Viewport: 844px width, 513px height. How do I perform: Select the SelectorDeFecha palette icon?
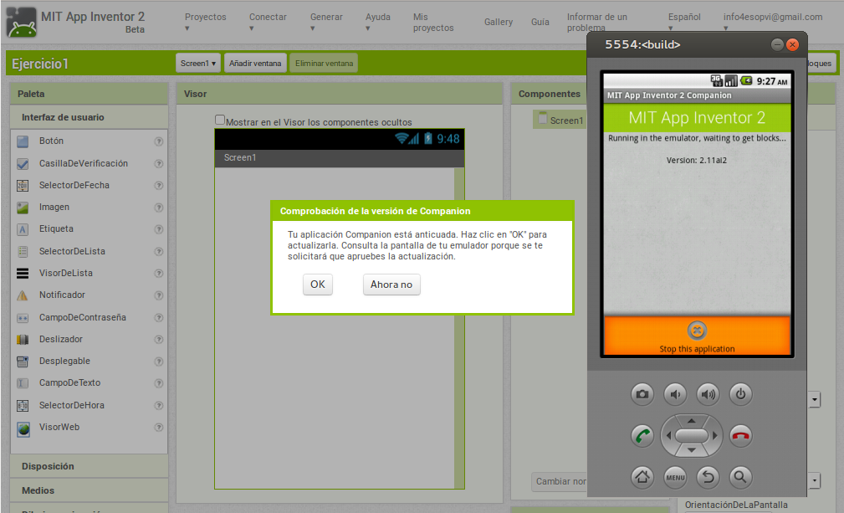(x=23, y=186)
